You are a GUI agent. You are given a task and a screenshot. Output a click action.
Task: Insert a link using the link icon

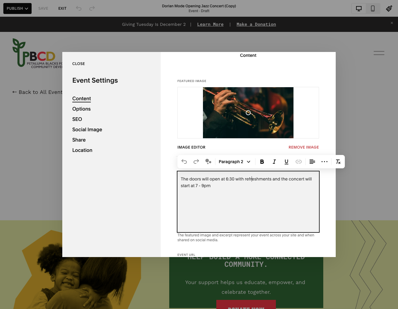point(299,162)
